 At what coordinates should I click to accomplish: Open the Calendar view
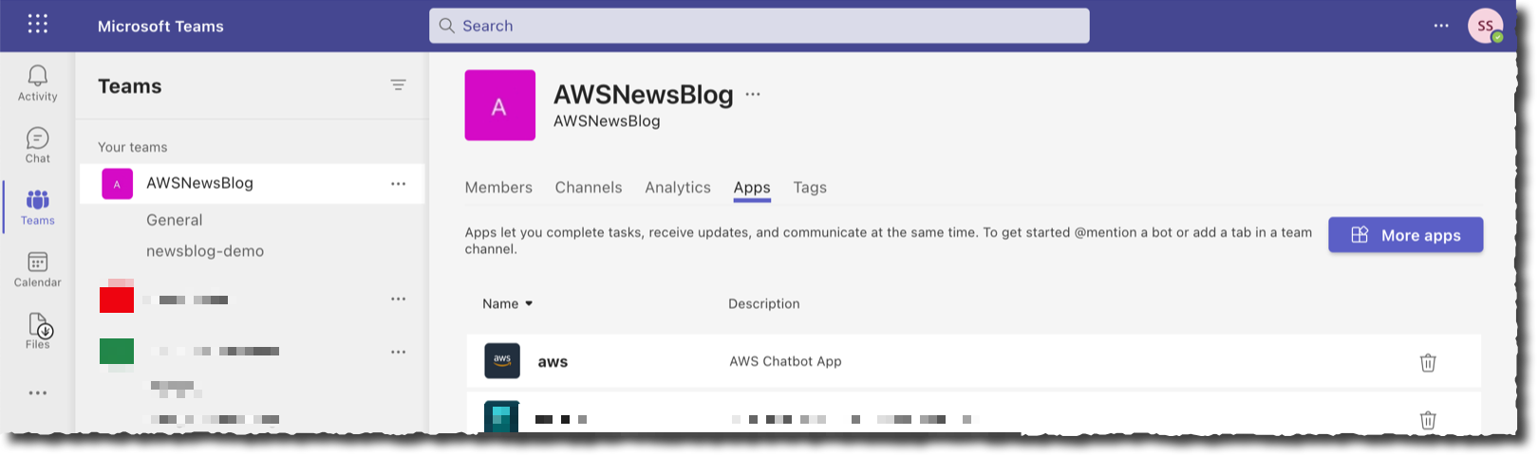coord(38,270)
